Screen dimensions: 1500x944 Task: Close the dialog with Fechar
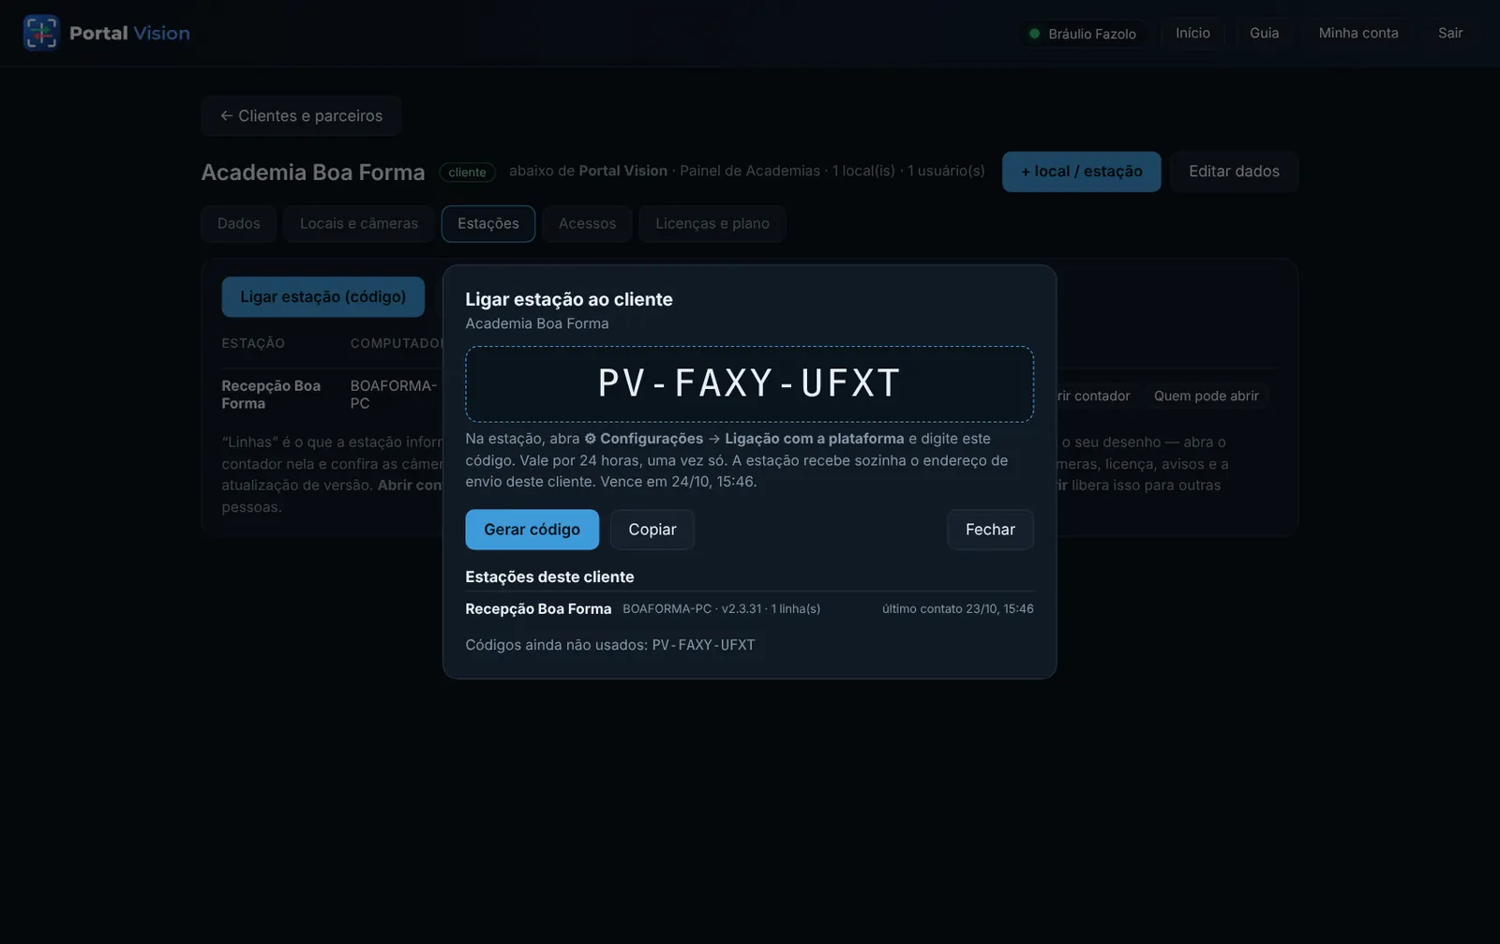coord(990,530)
